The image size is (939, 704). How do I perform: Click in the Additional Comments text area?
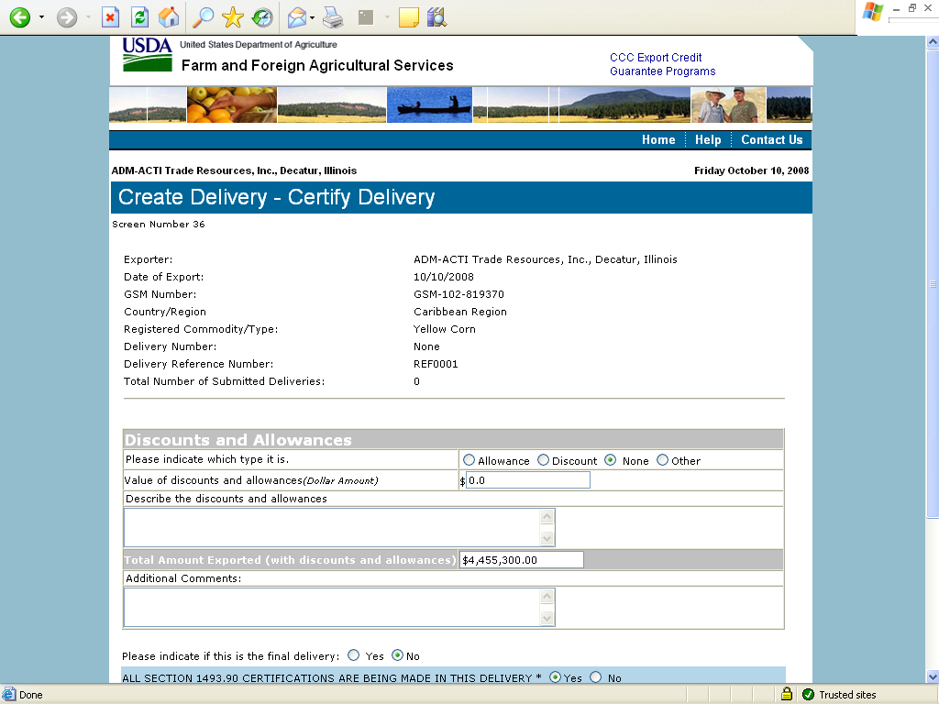[331, 607]
